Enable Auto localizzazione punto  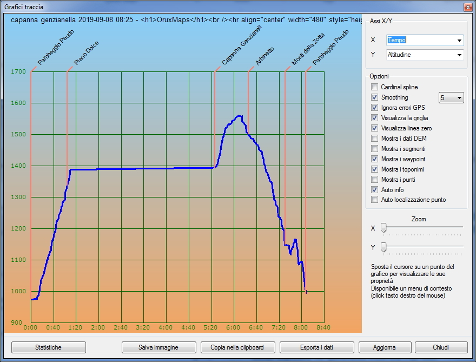374,200
